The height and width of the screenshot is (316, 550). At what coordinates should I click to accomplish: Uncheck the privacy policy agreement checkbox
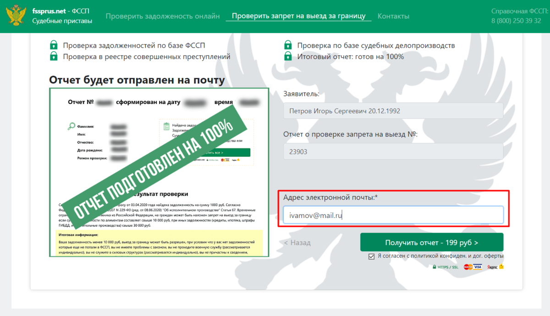371,256
